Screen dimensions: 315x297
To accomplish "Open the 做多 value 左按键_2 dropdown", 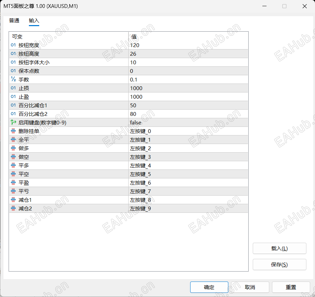I will click(x=188, y=148).
